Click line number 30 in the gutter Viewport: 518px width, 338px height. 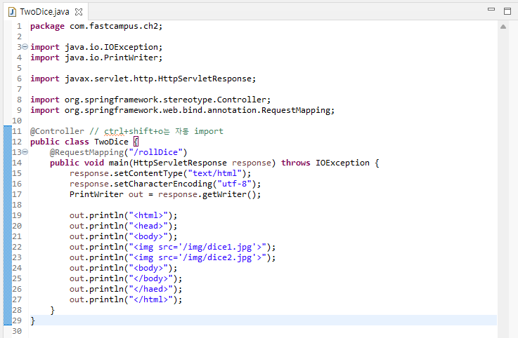pyautogui.click(x=17, y=332)
